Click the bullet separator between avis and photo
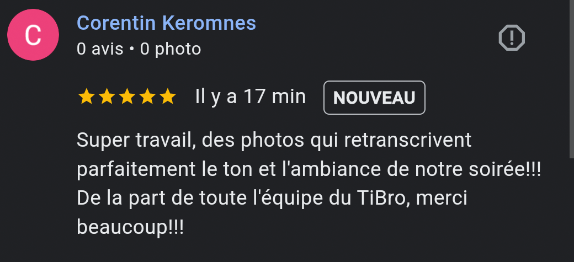 (132, 50)
